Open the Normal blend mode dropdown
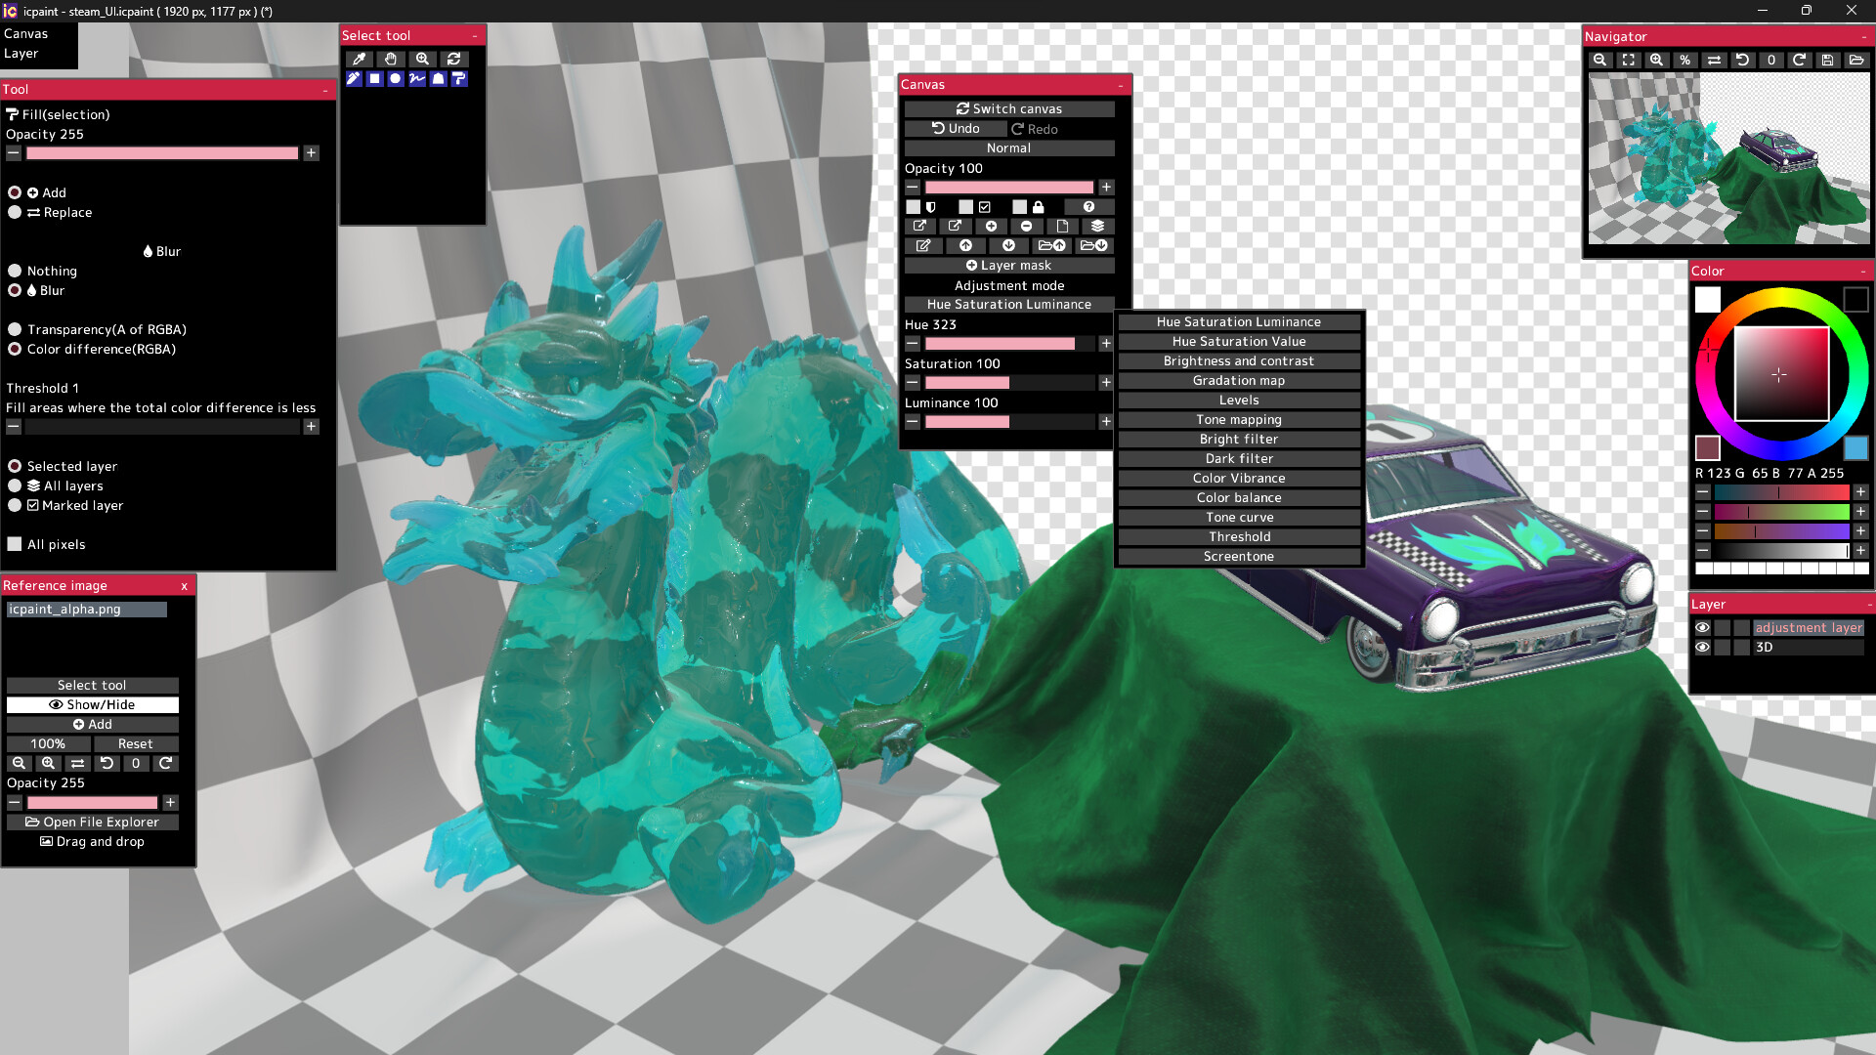The width and height of the screenshot is (1876, 1055). click(1008, 148)
